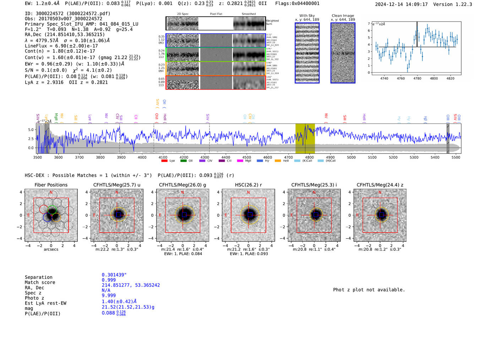Click the 'EWr: 1. PLAE: 0.084' caption
The height and width of the screenshot is (338, 497).
coord(183,254)
